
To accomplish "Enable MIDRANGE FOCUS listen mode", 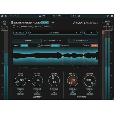I will click(x=26, y=26).
